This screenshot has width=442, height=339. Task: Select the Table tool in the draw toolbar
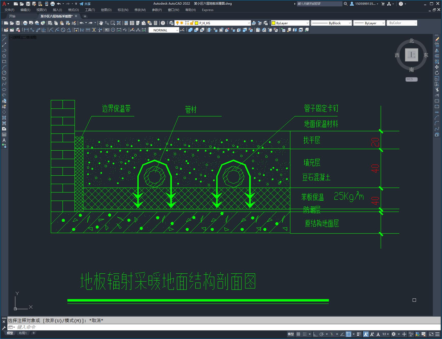pyautogui.click(x=4, y=135)
